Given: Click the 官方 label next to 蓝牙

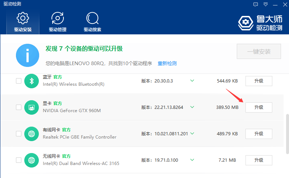Looking at the screenshot, I should tap(58, 77).
